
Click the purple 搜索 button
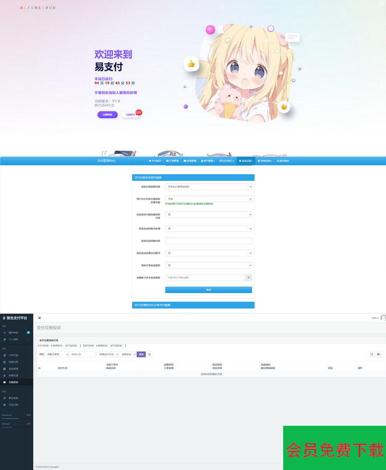(141, 354)
